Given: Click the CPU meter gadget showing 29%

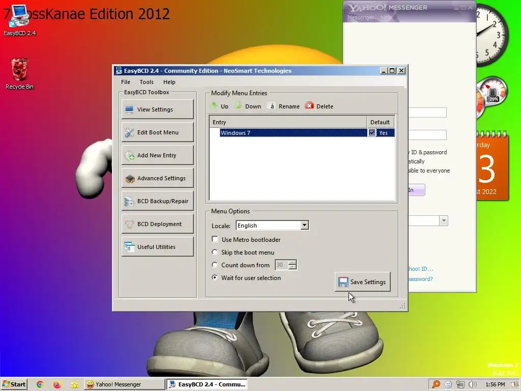Looking at the screenshot, I should pos(493,93).
